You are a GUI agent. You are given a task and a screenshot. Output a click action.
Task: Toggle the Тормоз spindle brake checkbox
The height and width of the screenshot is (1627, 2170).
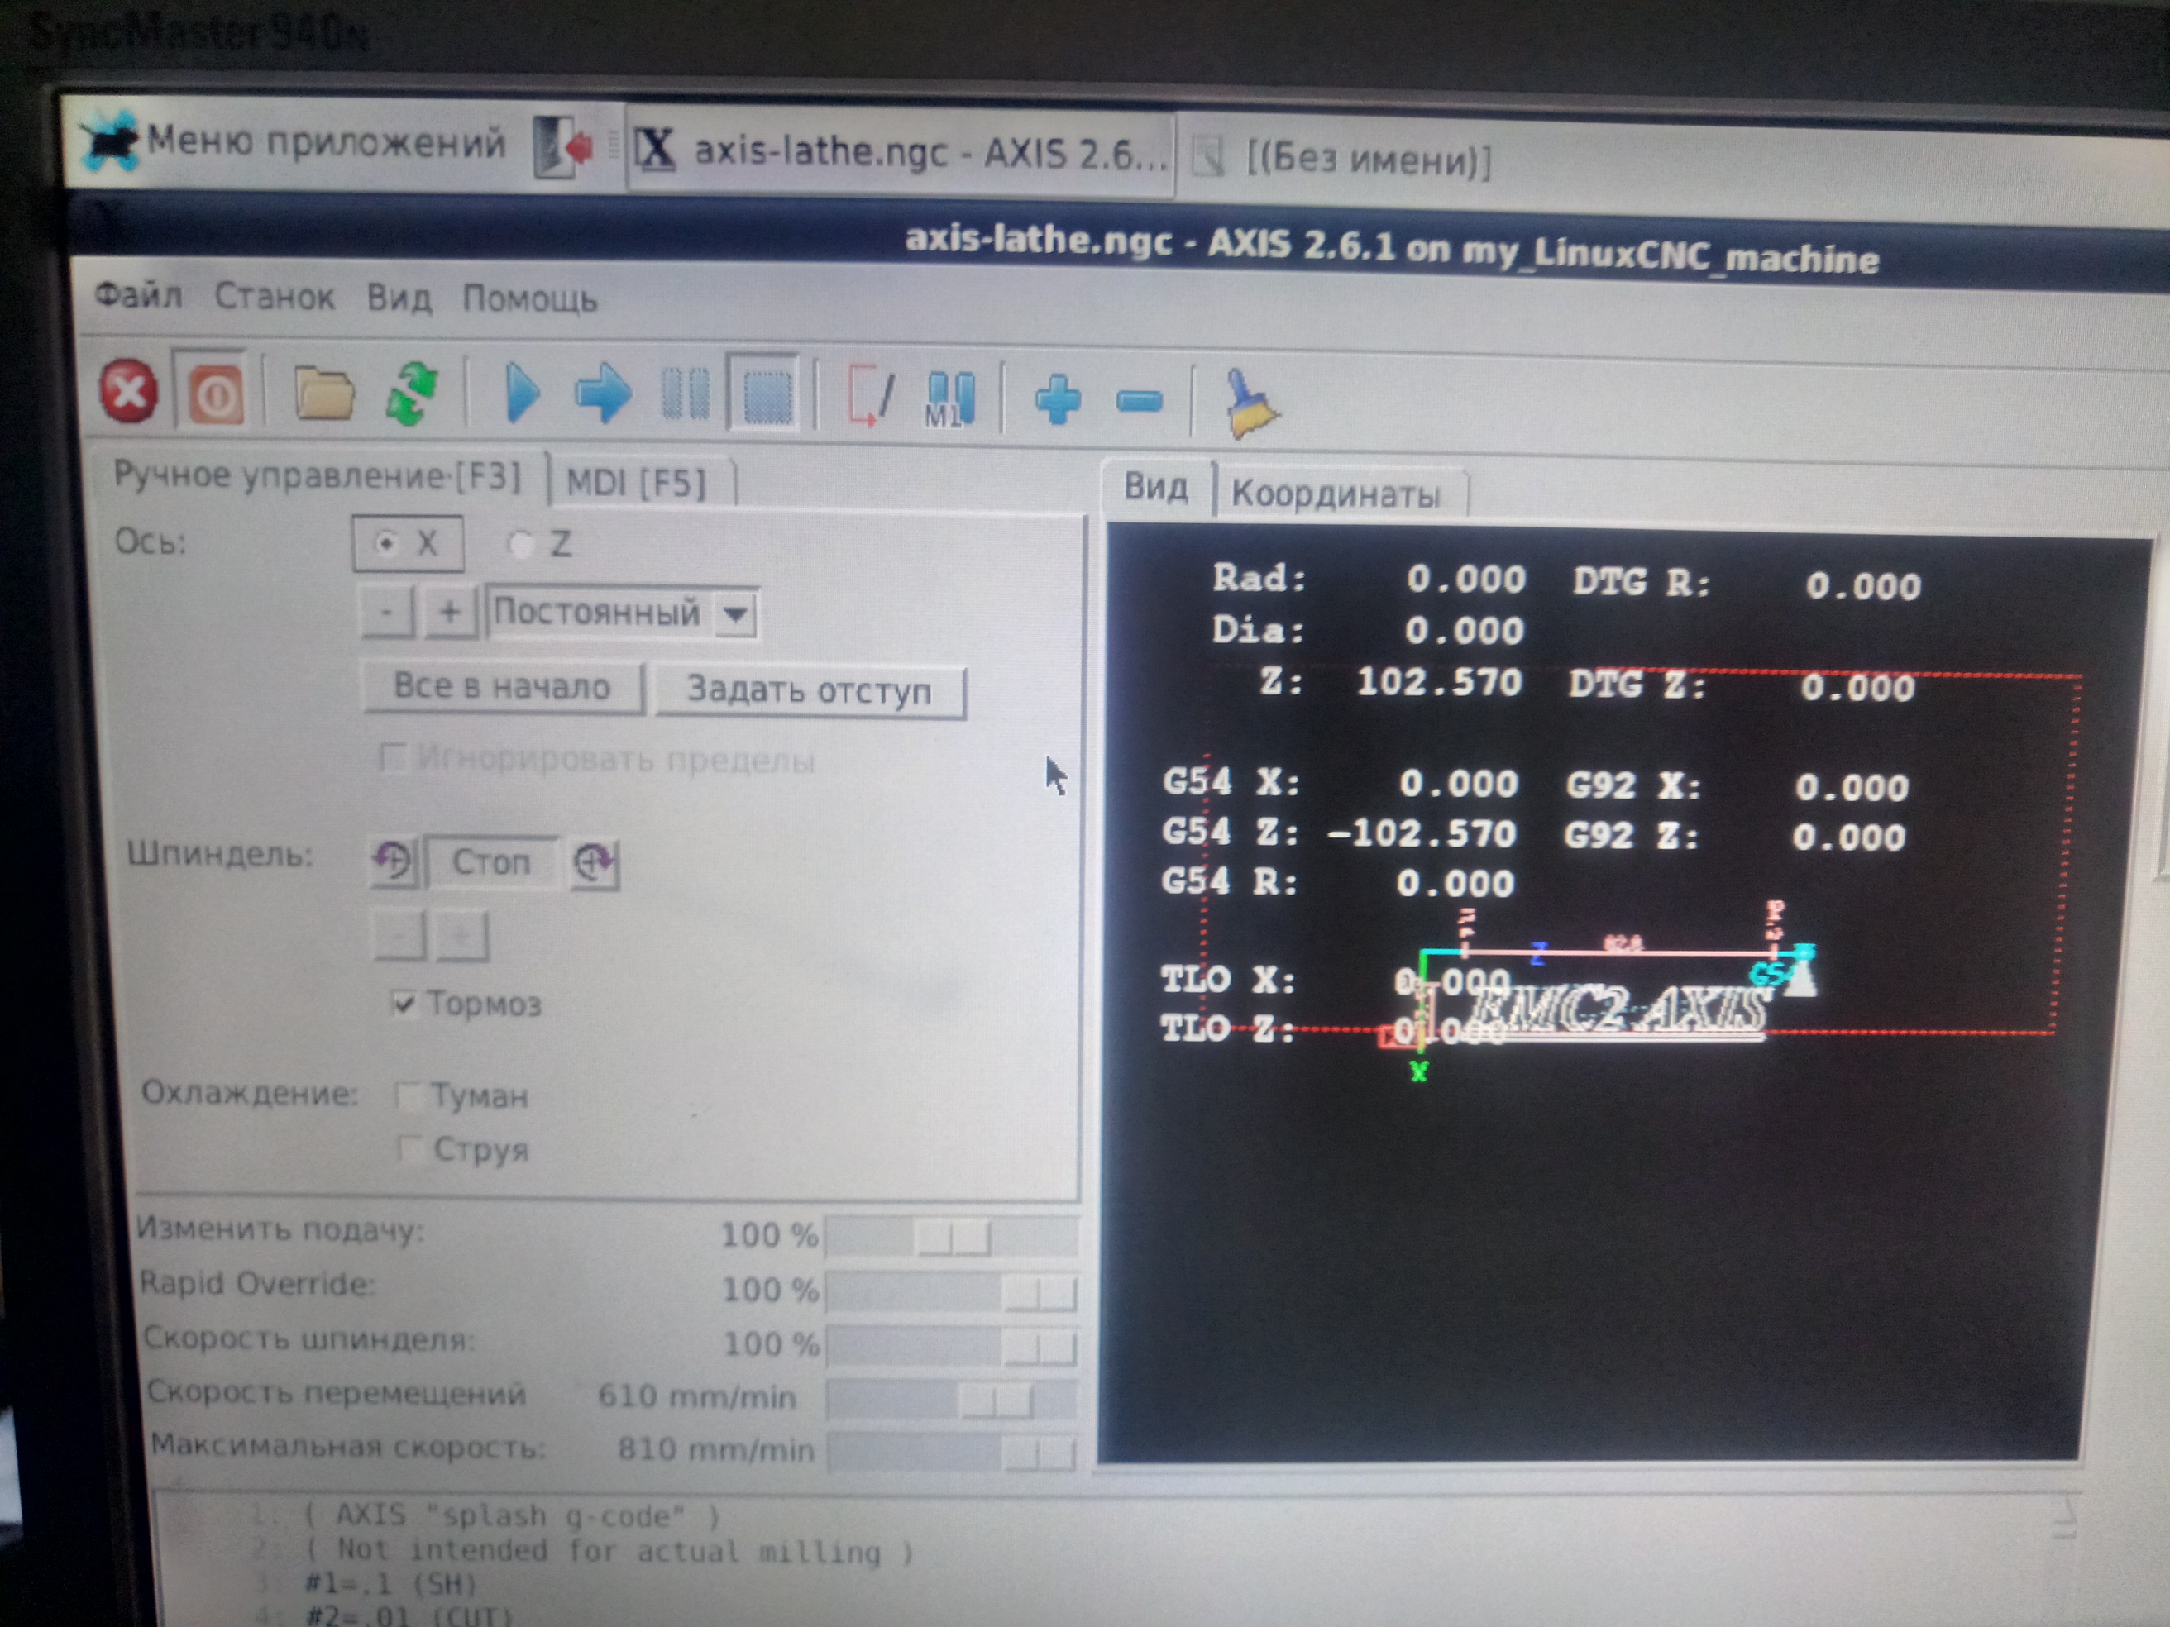404,1004
